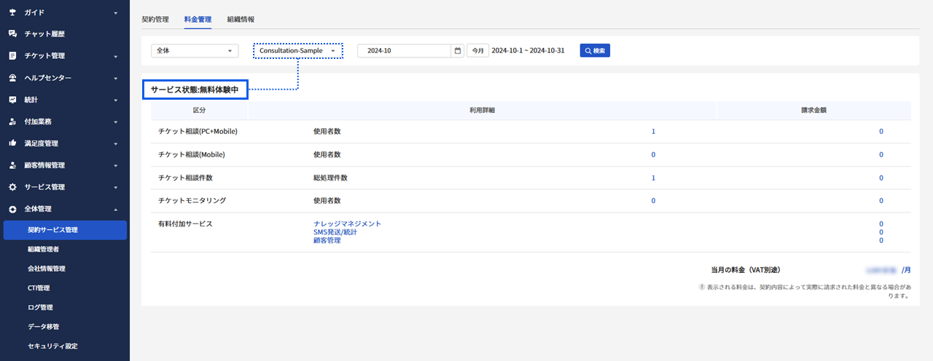Screen dimensions: 933x361
Task: Click the Help Center headset icon
Action: pos(12,78)
